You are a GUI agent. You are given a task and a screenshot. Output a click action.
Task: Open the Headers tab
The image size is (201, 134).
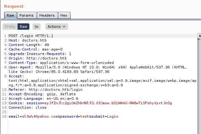[47, 15]
